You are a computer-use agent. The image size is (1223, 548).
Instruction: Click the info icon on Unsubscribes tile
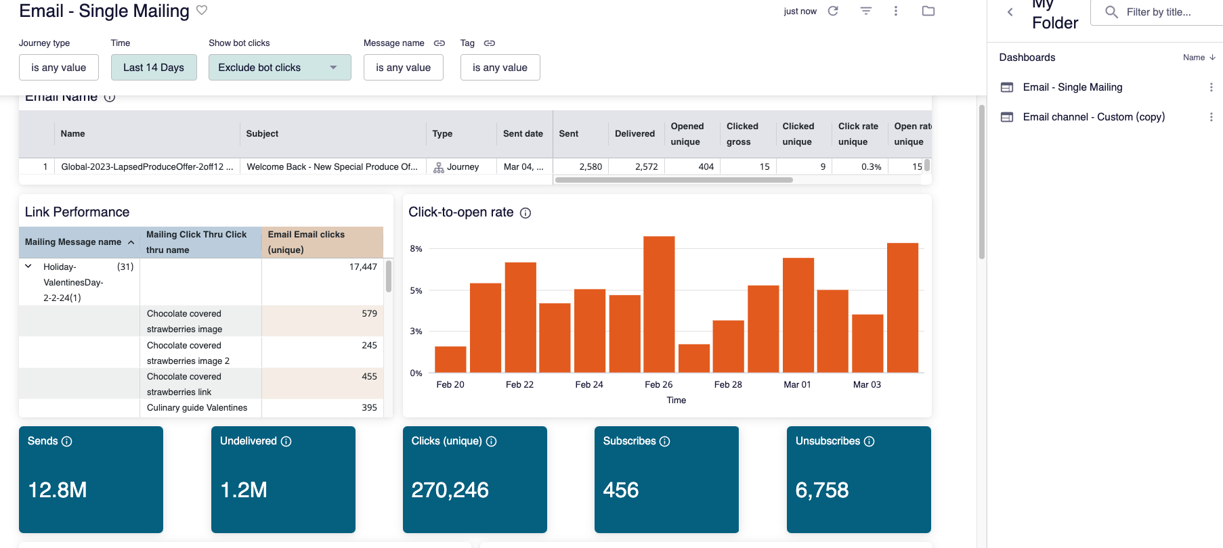point(870,442)
